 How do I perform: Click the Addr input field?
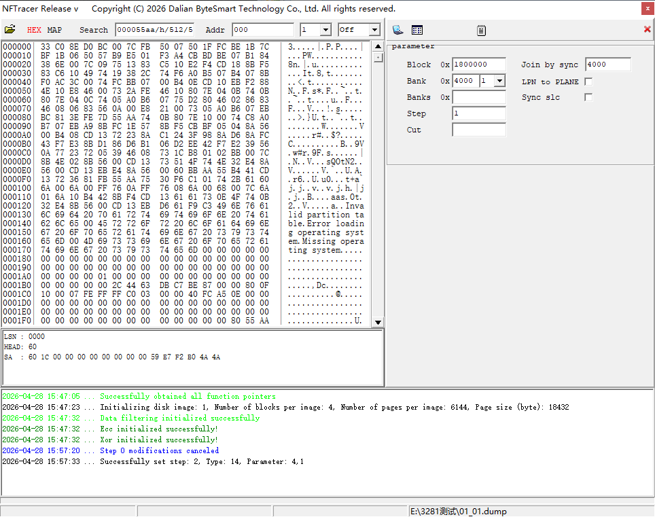tap(263, 30)
